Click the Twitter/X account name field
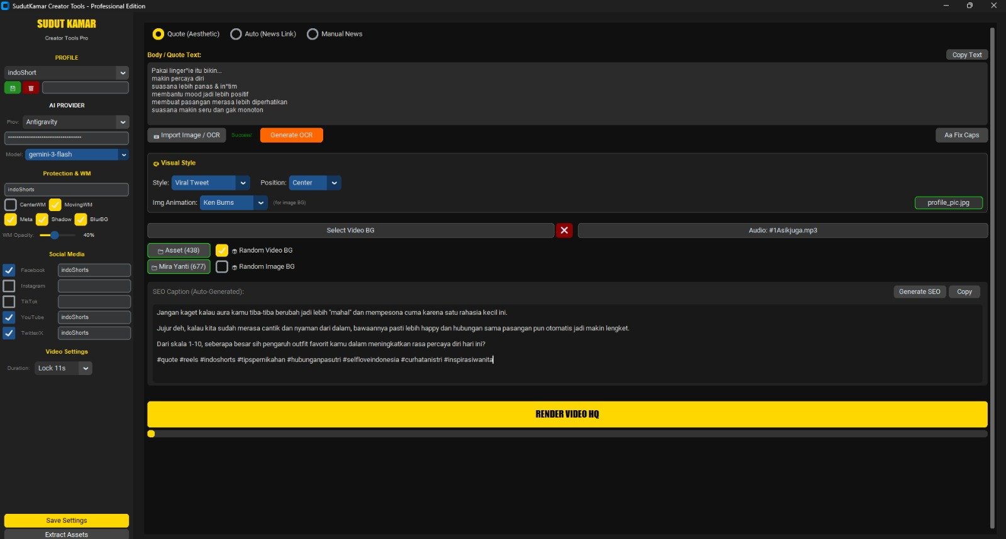Image resolution: width=1006 pixels, height=539 pixels. tap(94, 333)
